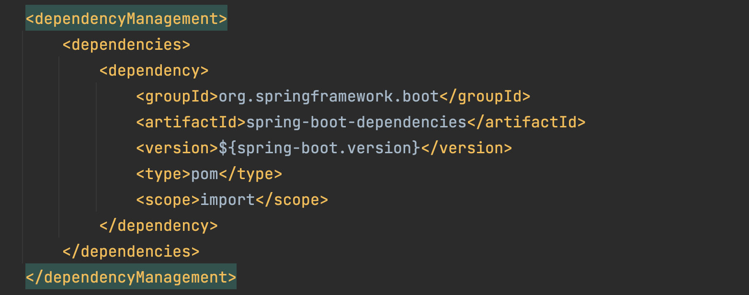The height and width of the screenshot is (295, 749).
Task: Click the closing dependency tag
Action: coord(159,226)
